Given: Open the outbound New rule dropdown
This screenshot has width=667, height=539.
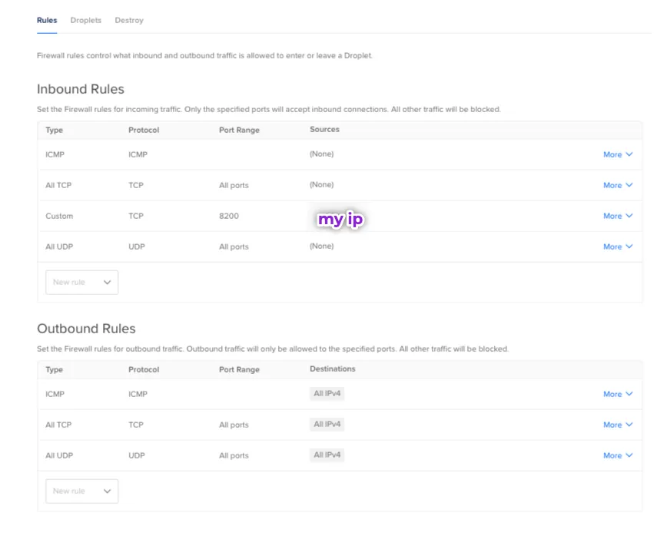Looking at the screenshot, I should 81,491.
